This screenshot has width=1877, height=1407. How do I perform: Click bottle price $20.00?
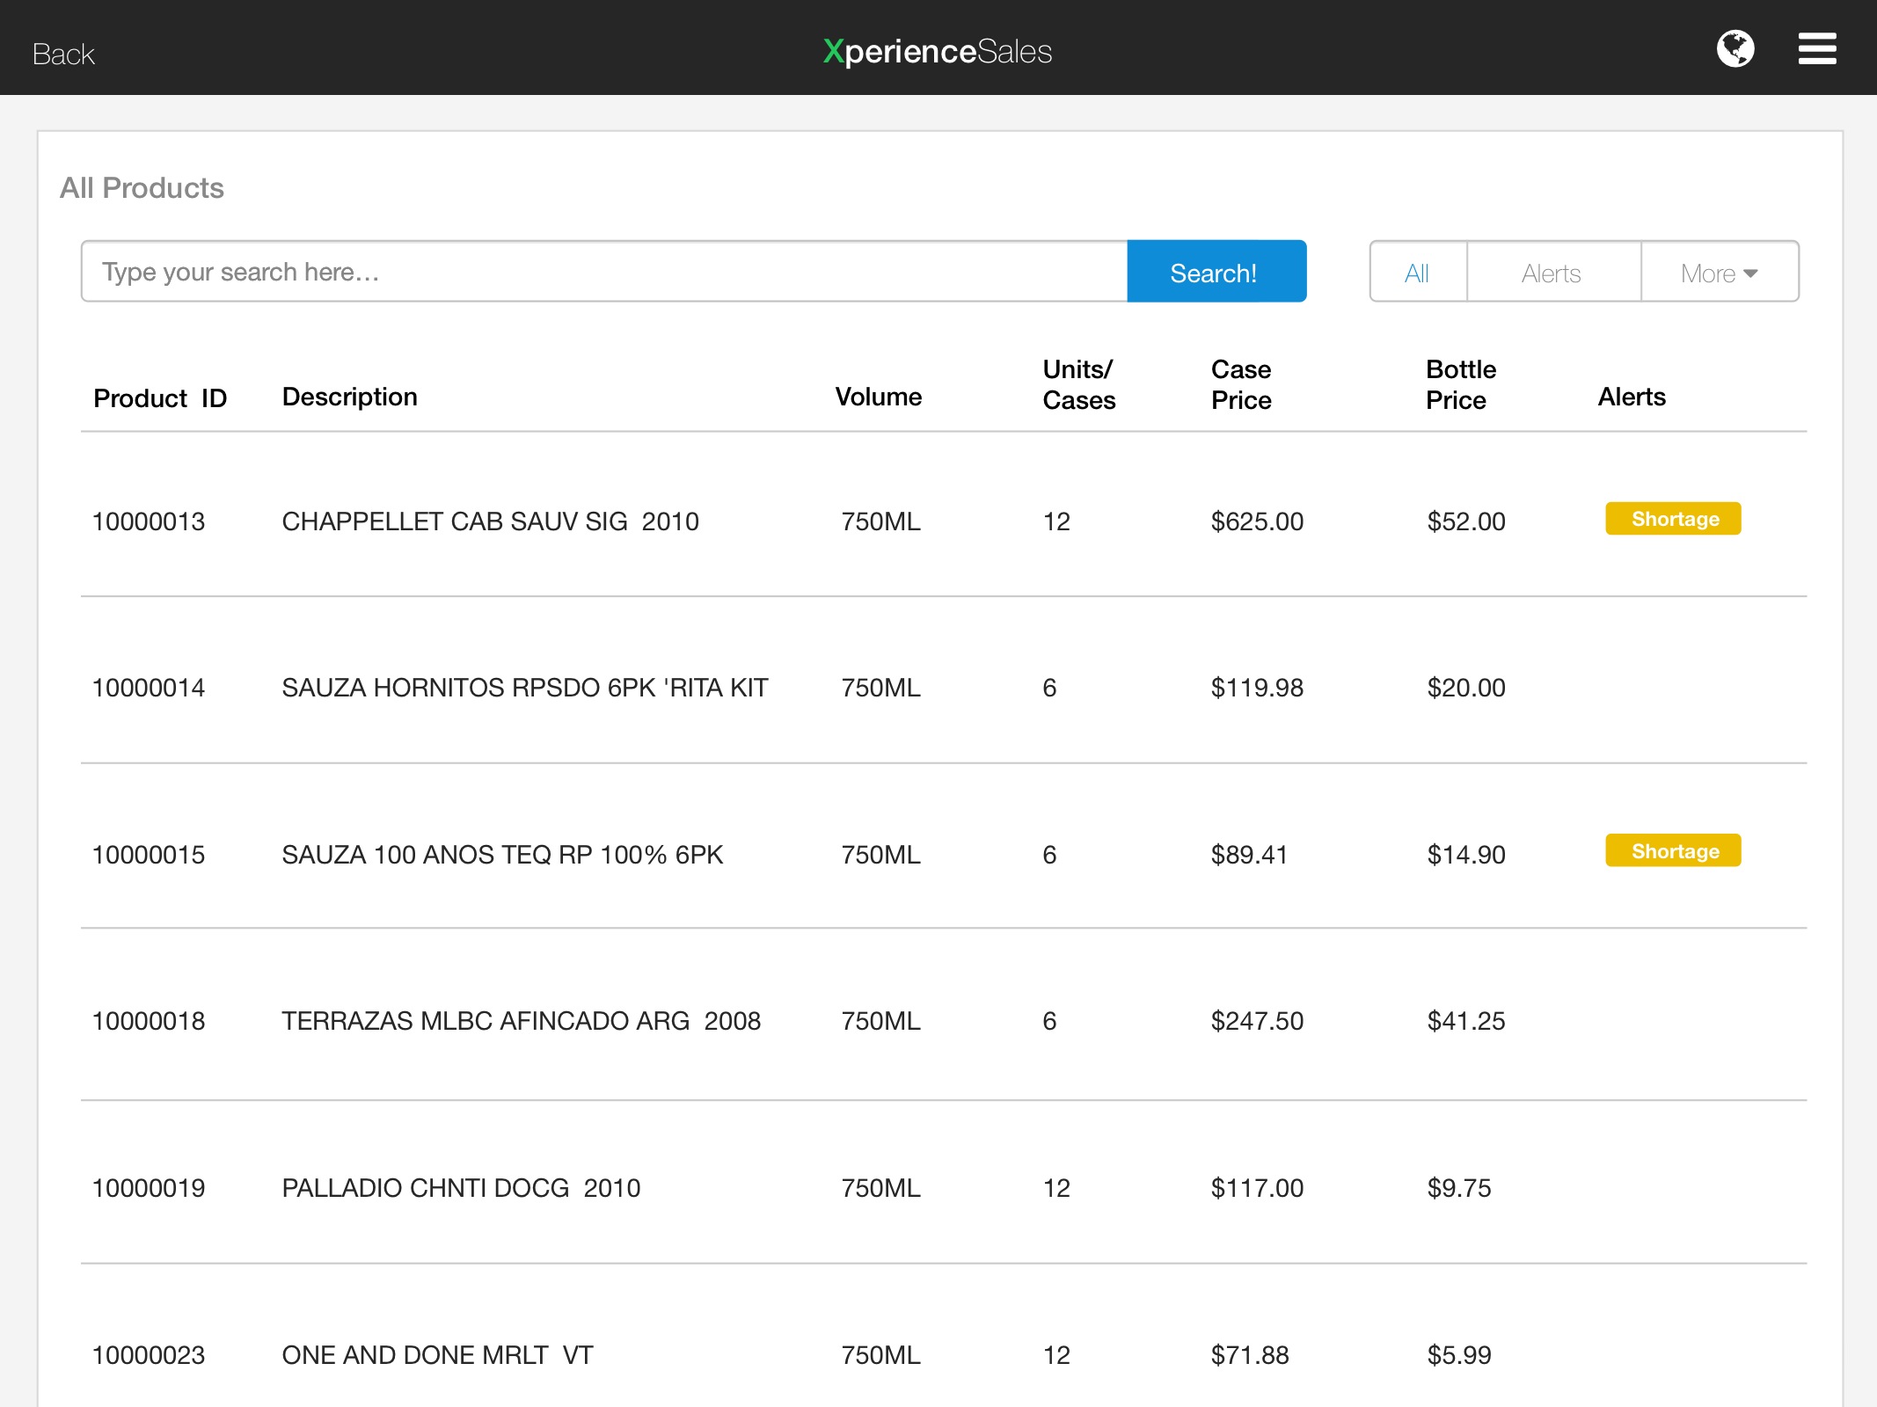coord(1465,688)
